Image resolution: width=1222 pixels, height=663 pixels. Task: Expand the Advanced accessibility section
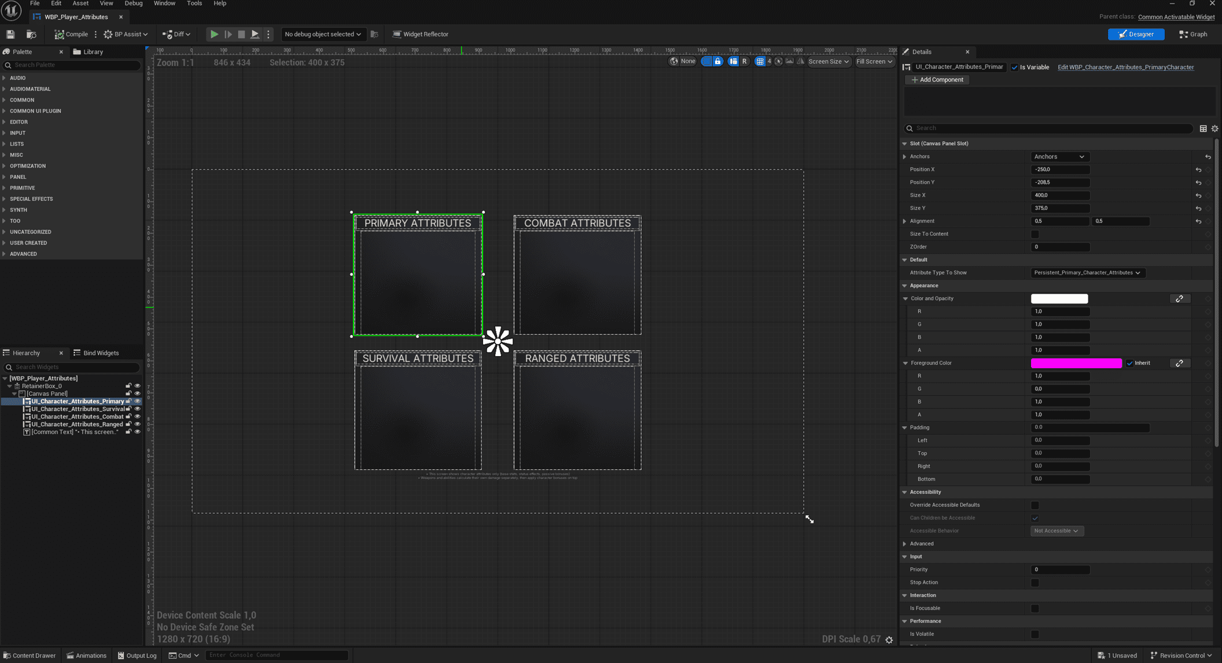(904, 544)
